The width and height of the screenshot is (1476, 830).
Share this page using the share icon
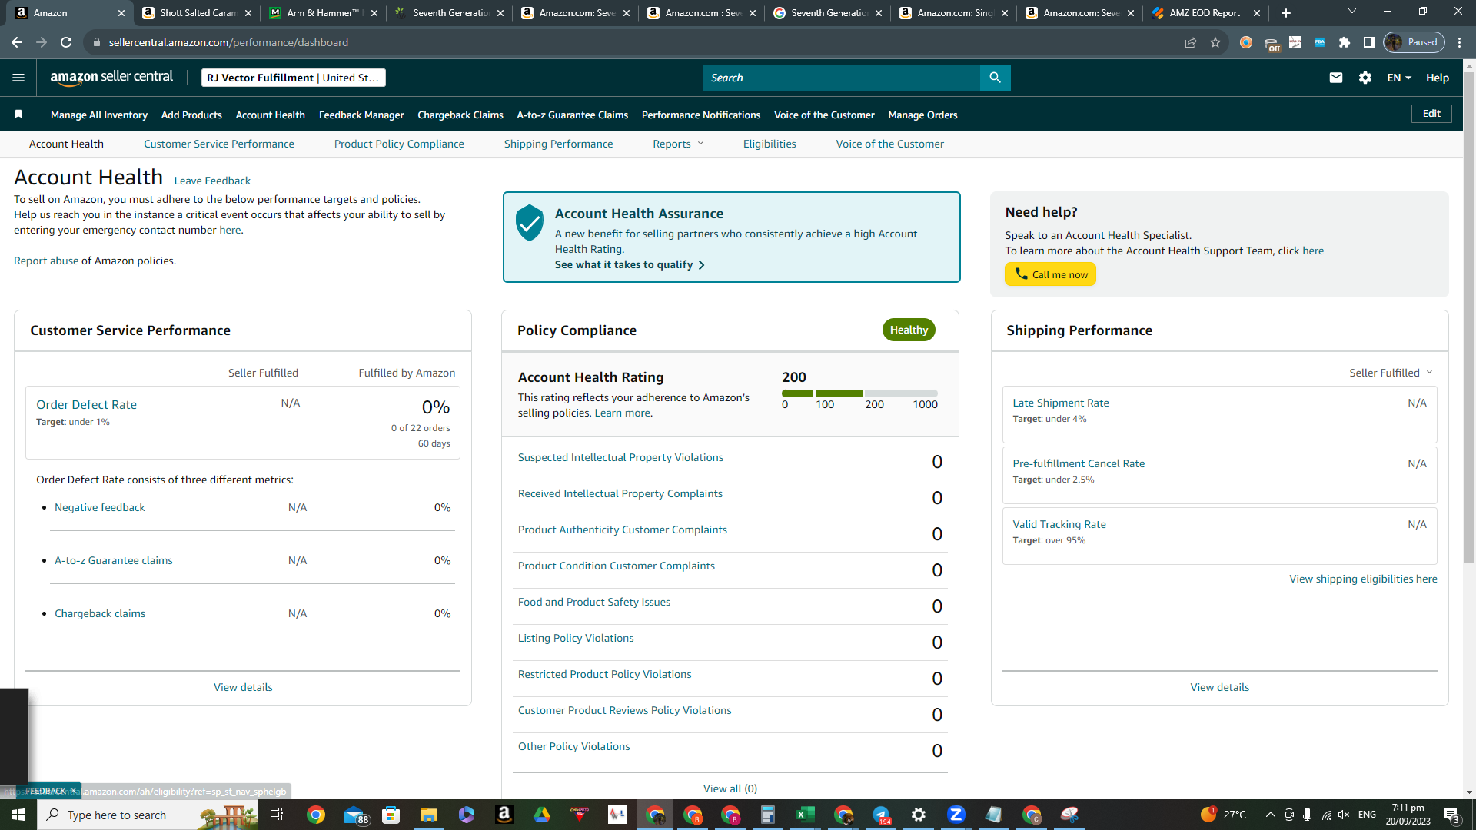(1191, 42)
